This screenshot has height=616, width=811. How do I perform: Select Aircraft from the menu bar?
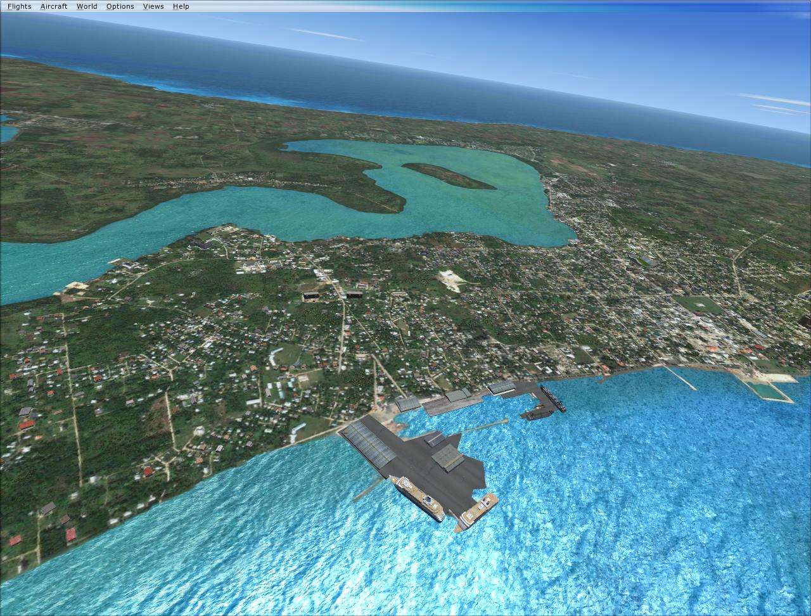(54, 6)
